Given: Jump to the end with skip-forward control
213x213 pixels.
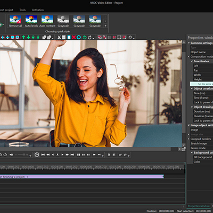Looking at the screenshot, I should [72, 155].
